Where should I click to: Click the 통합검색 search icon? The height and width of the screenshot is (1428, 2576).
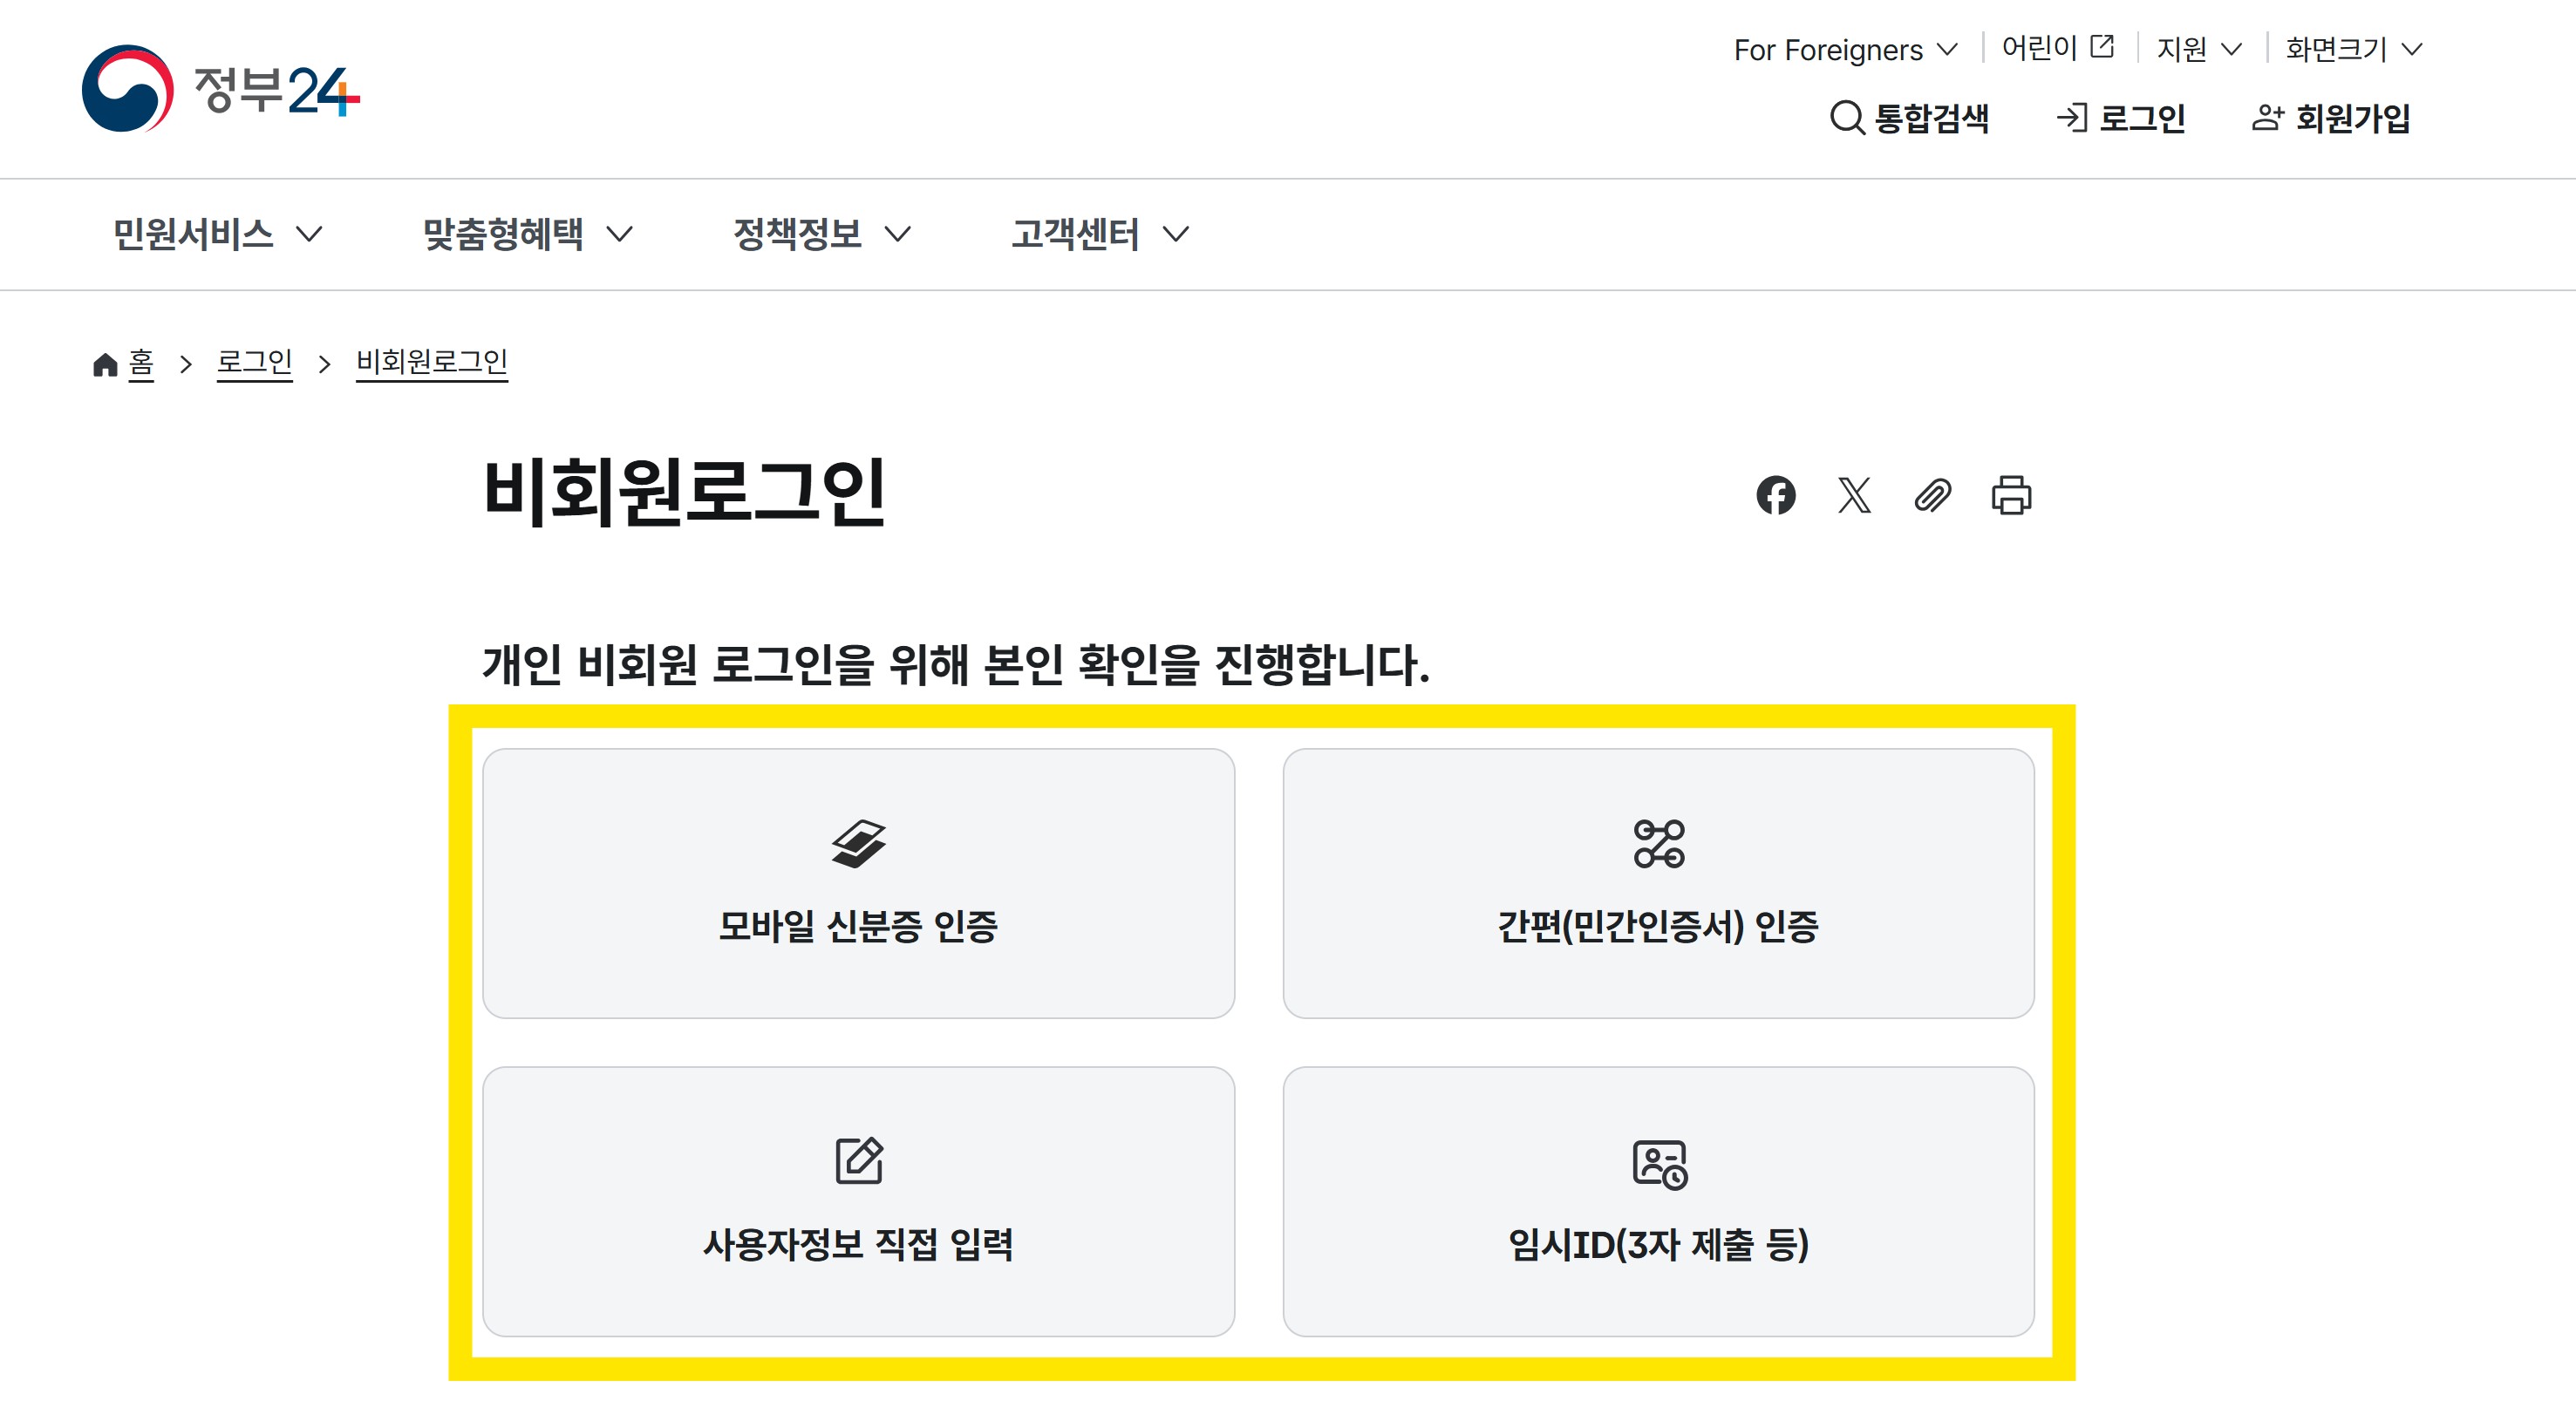[x=1845, y=118]
